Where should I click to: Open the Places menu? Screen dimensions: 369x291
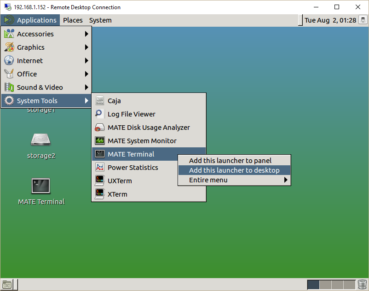(73, 20)
